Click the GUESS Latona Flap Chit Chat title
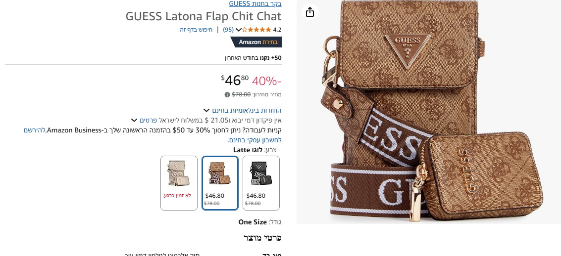 click(204, 16)
